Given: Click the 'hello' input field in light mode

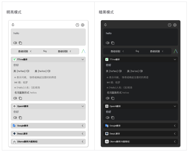Looking at the screenshot, I should click(48, 37).
